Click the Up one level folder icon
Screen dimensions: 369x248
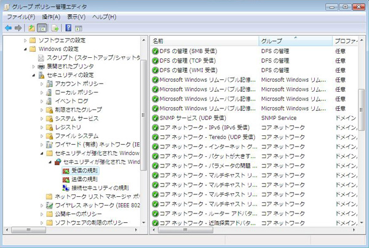(x=31, y=28)
